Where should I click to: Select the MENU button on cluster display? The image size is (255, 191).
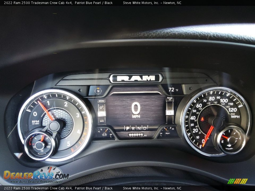coord(101,101)
